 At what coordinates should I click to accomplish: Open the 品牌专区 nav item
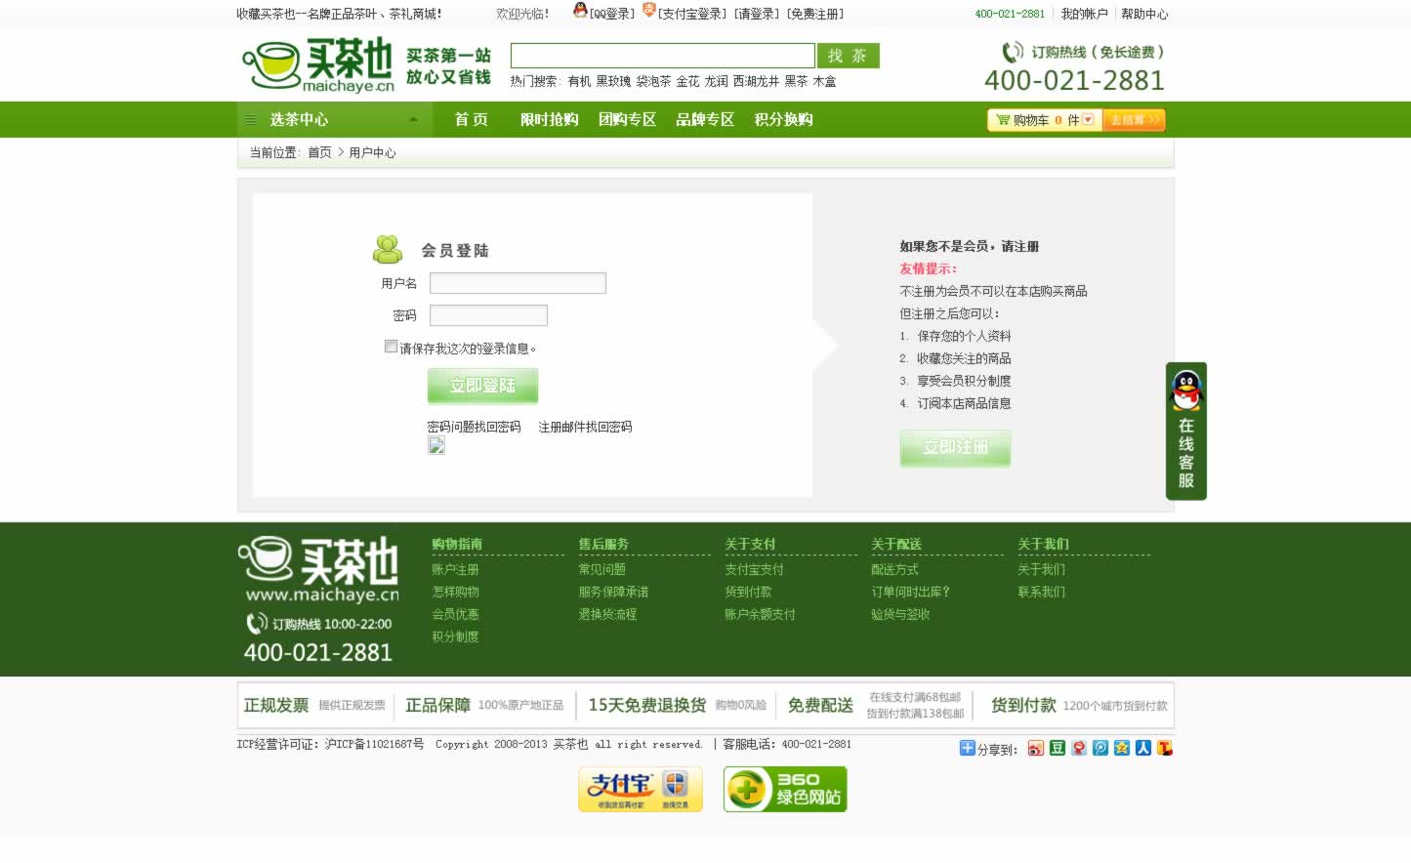705,120
